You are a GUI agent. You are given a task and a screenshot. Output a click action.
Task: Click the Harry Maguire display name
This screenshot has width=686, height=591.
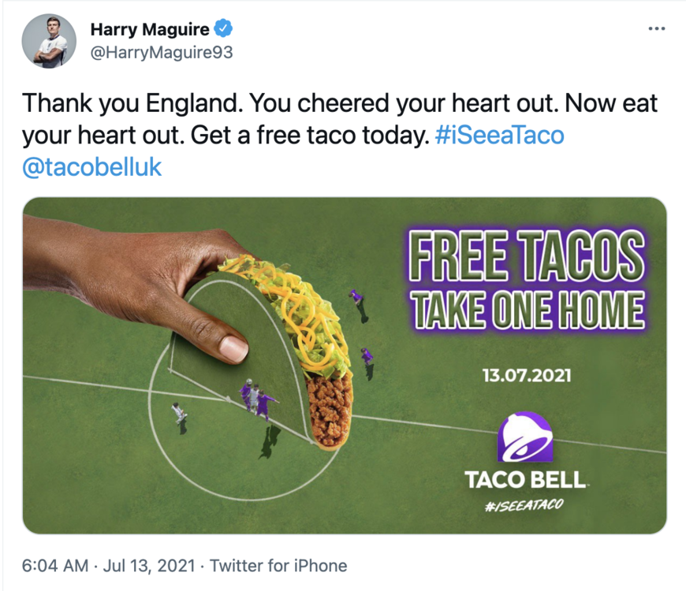coord(150,29)
